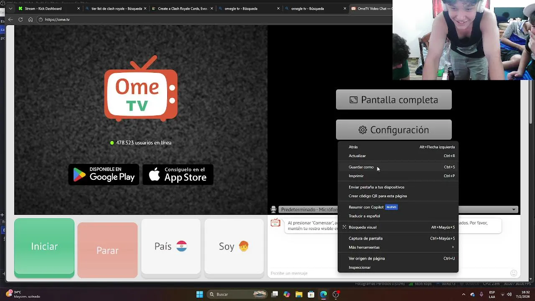This screenshot has width=535, height=301.
Task: Choose Actualizar in the context menu
Action: (x=398, y=156)
